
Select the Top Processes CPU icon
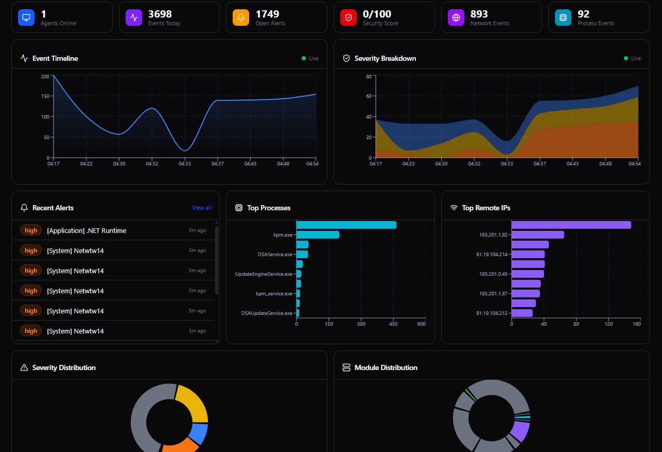tap(238, 207)
